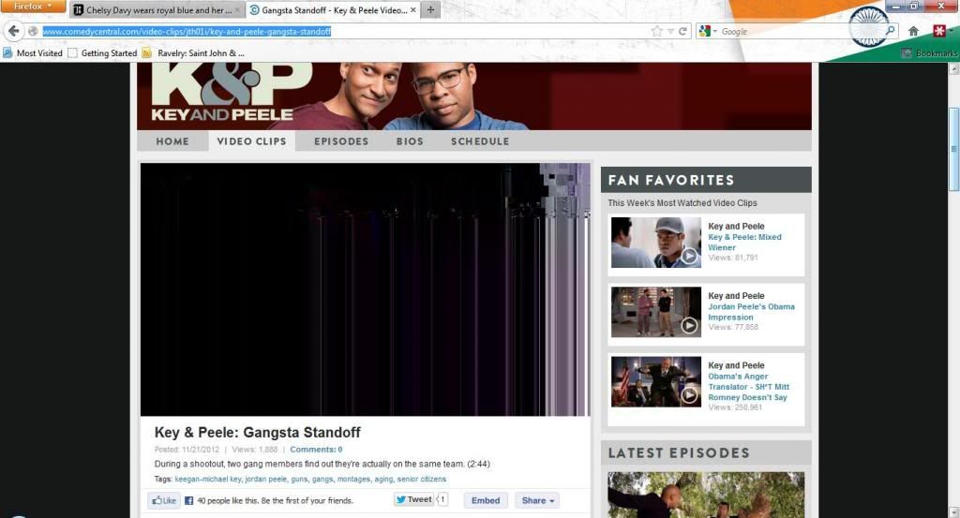Screen dimensions: 960x518
Task: Click the vertical page scrollbar thumb
Action: tap(953, 149)
